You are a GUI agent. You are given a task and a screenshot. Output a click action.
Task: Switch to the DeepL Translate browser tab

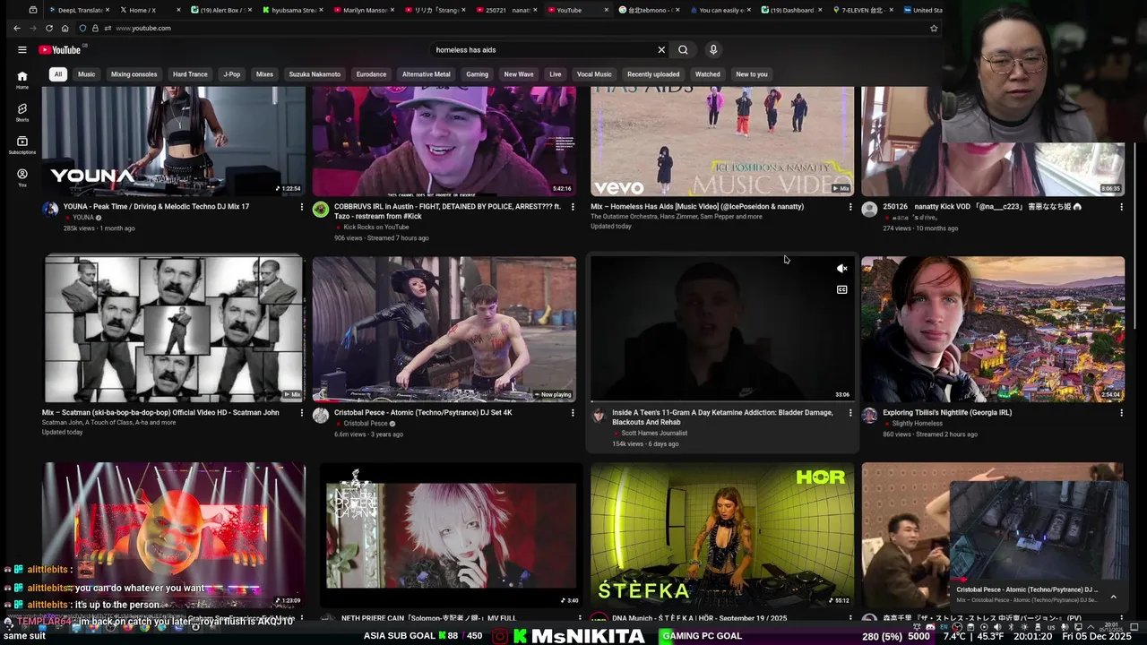click(x=81, y=10)
